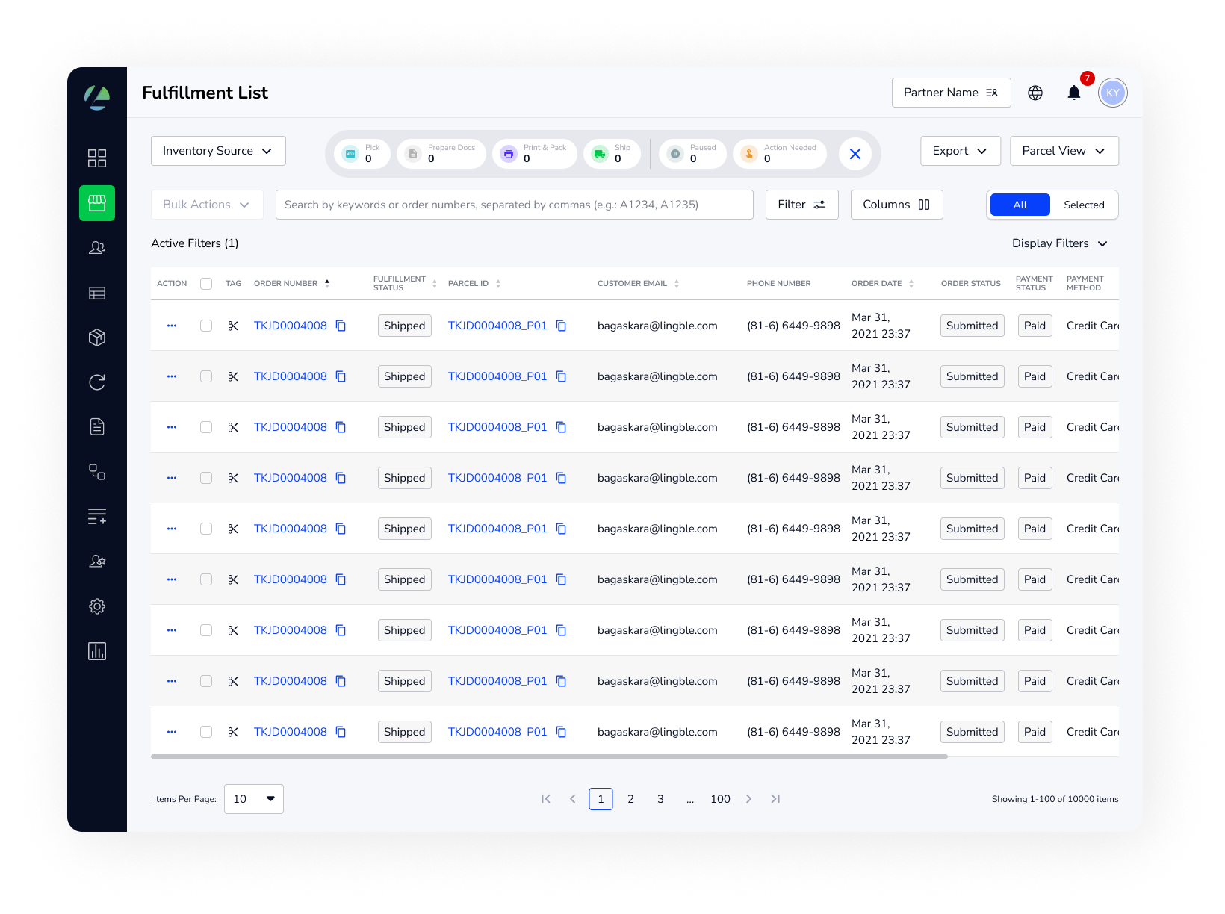The height and width of the screenshot is (914, 1225).
Task: Open Items Per Page dropdown
Action: 254,799
